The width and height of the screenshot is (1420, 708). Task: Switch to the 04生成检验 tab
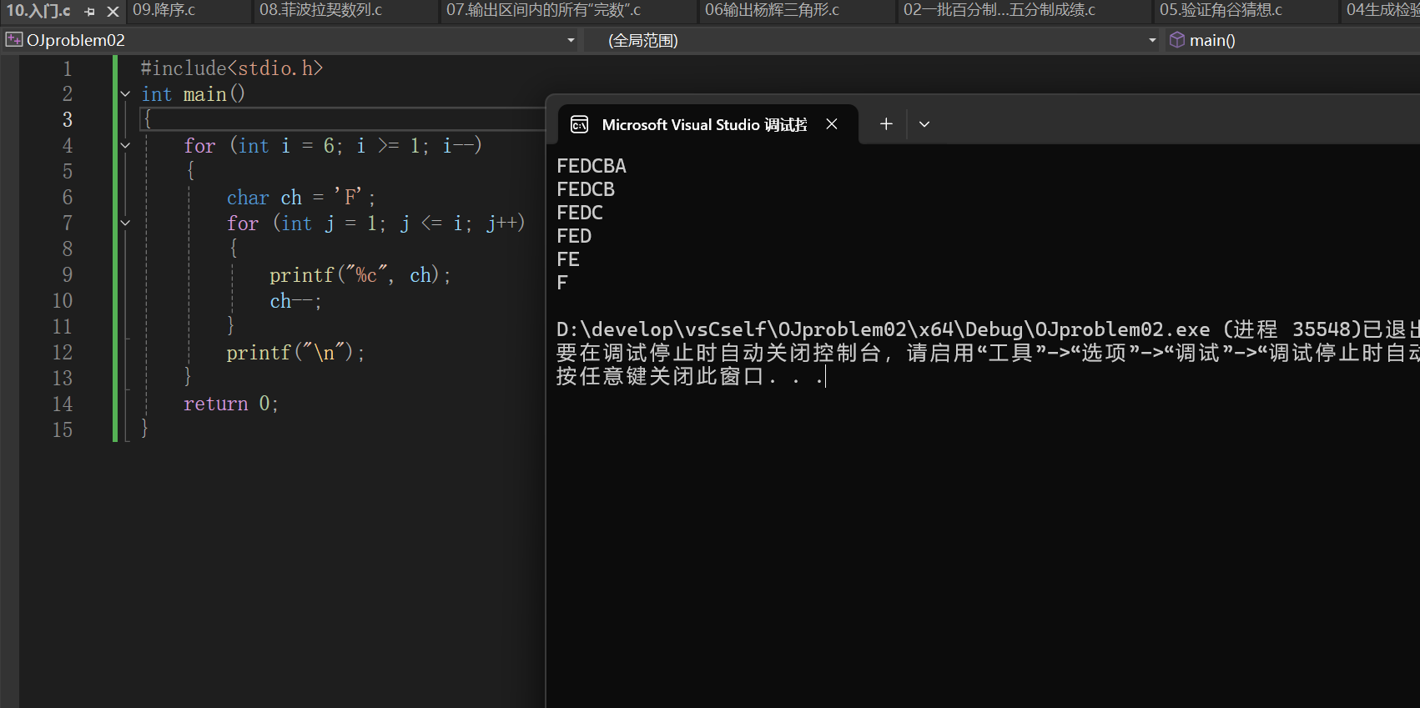click(x=1382, y=10)
